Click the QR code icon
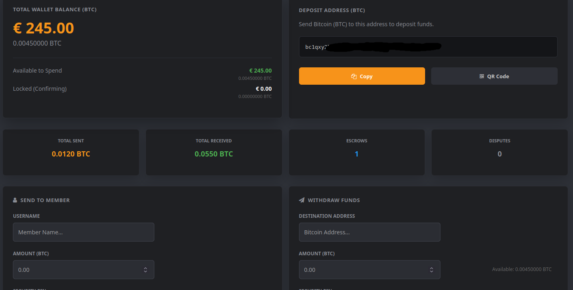Image resolution: width=573 pixels, height=290 pixels. (482, 76)
